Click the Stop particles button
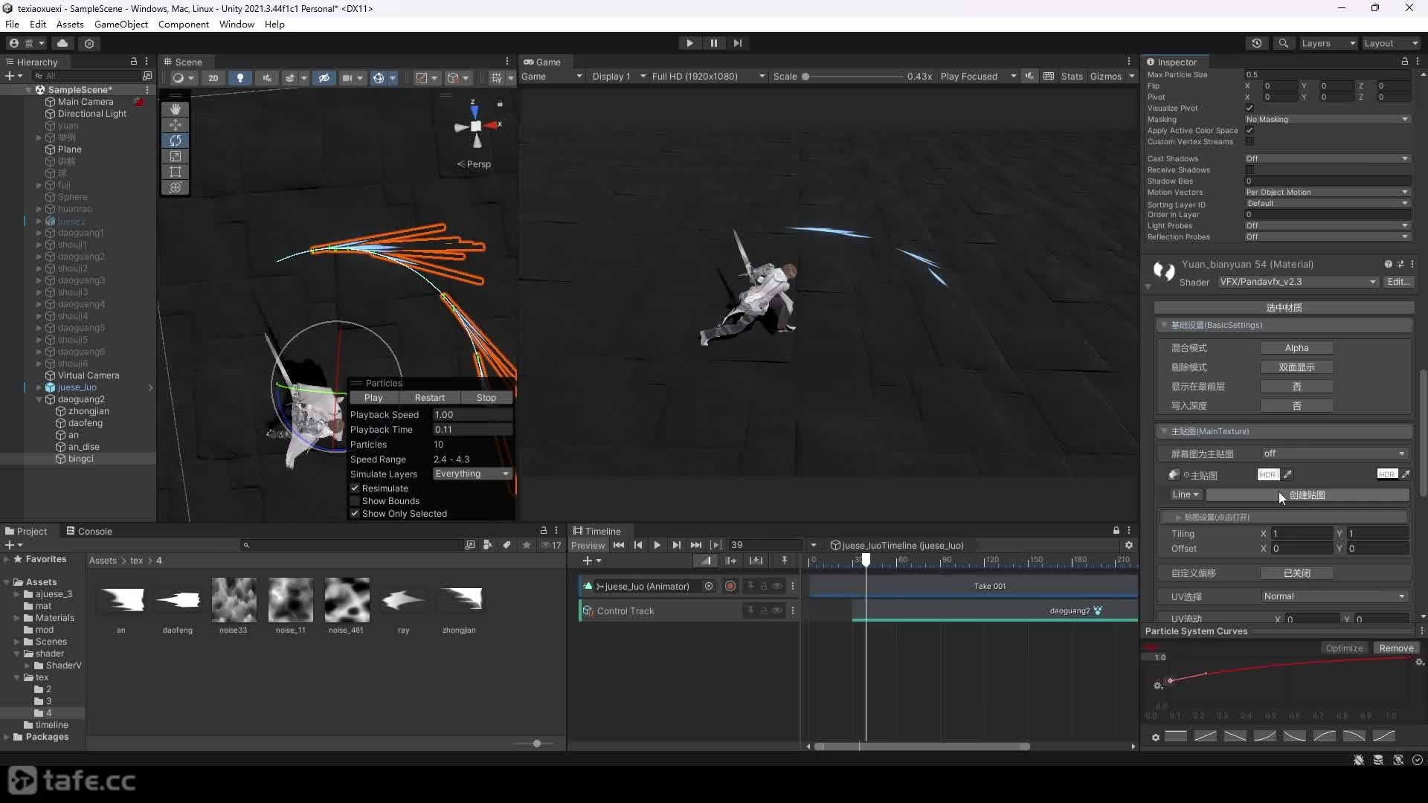The width and height of the screenshot is (1428, 803). [x=486, y=398]
